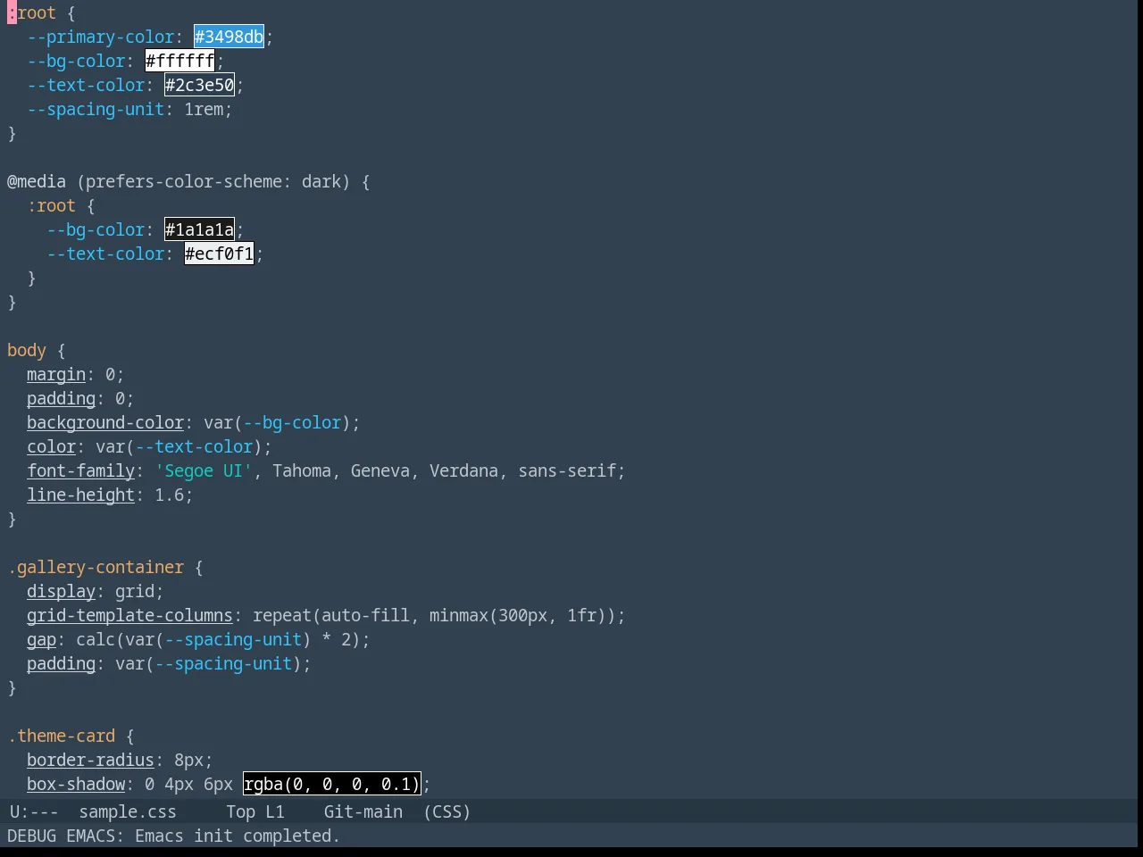Click '--bg-color' inside the dark media block
The image size is (1143, 857).
click(x=96, y=229)
